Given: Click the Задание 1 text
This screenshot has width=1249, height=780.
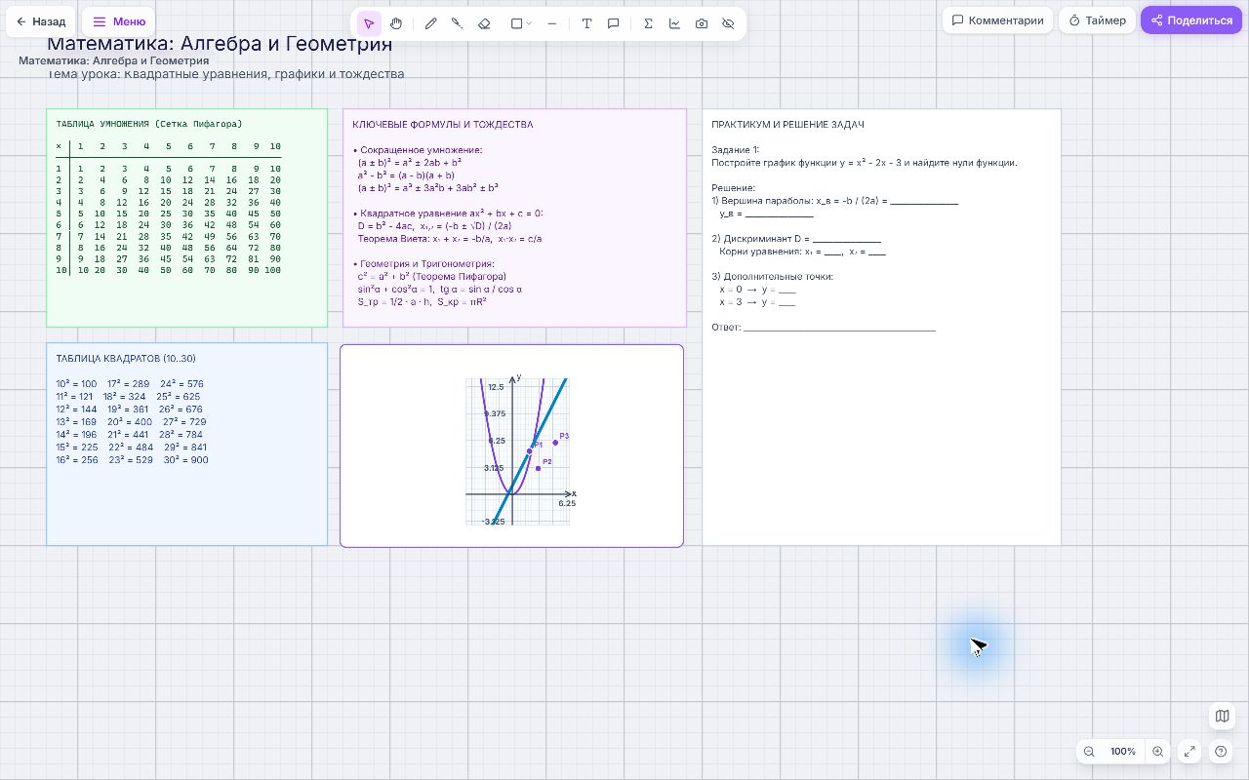Looking at the screenshot, I should 735,150.
